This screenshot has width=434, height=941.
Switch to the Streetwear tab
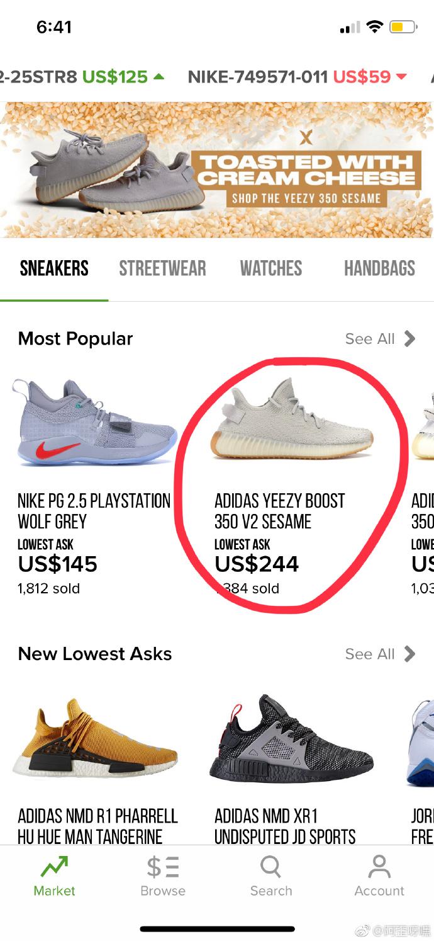[x=162, y=268]
